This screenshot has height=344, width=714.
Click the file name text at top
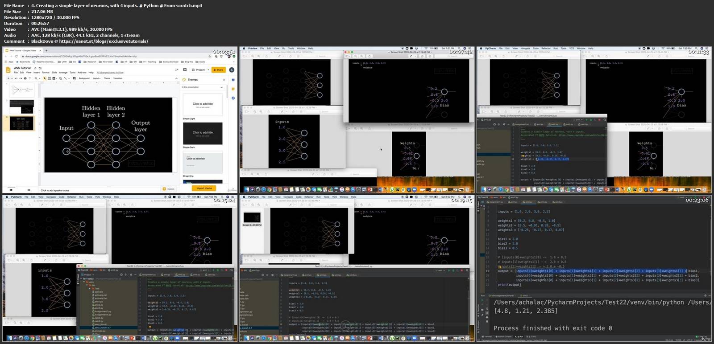tap(116, 5)
